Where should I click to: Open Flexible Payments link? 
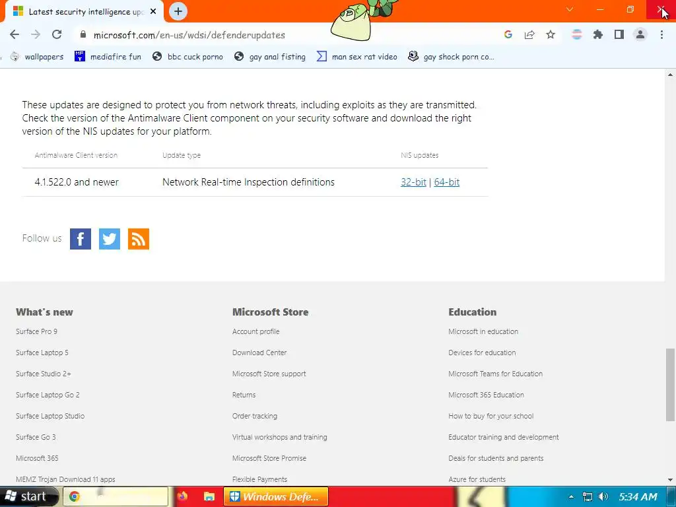(260, 479)
